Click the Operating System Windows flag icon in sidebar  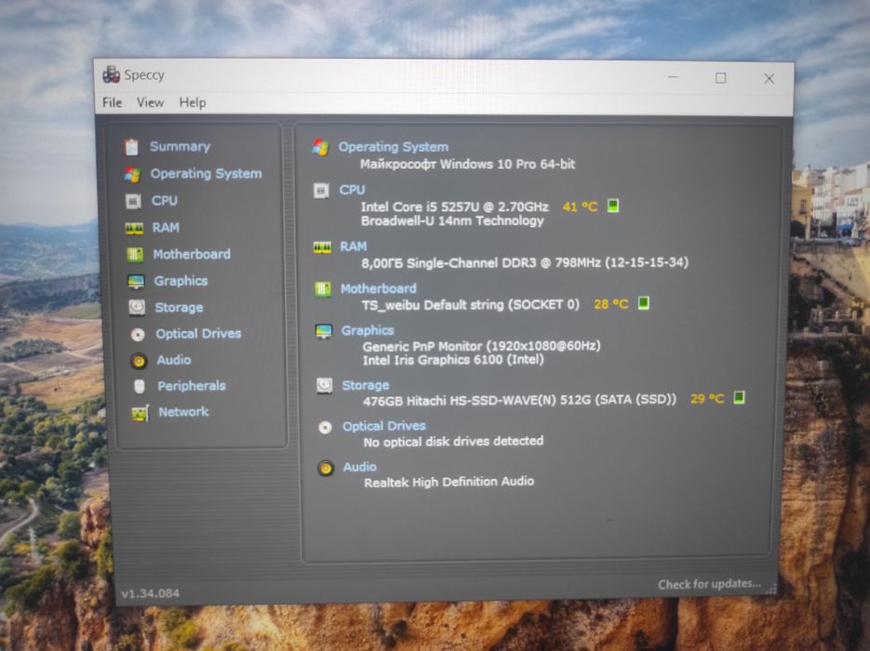[133, 174]
